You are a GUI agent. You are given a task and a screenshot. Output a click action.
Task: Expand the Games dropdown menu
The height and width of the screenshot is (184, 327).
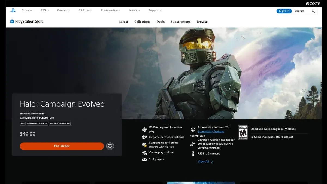coord(63,10)
